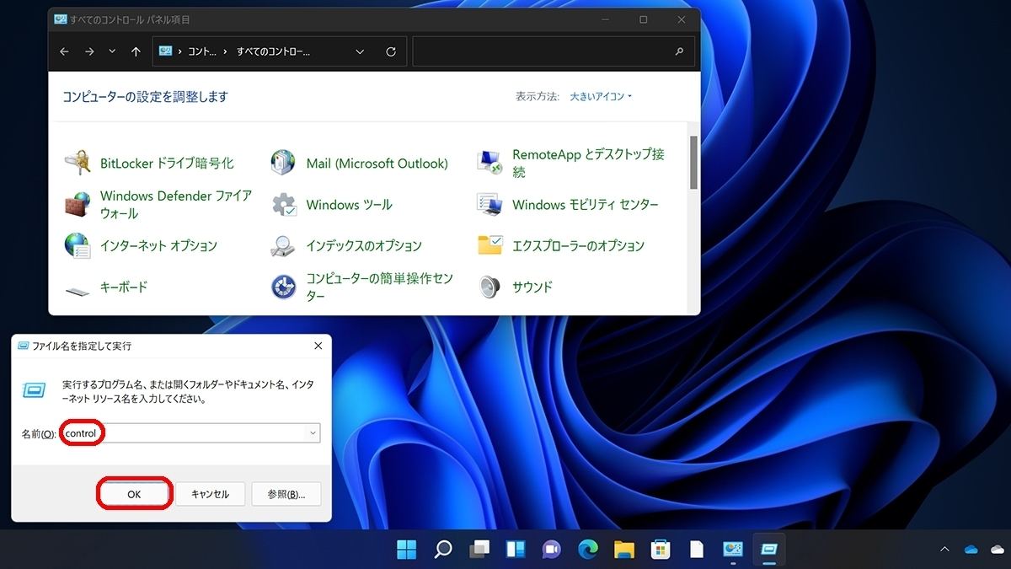Screen dimensions: 1011x569
Task: Go up one level with up arrow
Action: point(136,51)
